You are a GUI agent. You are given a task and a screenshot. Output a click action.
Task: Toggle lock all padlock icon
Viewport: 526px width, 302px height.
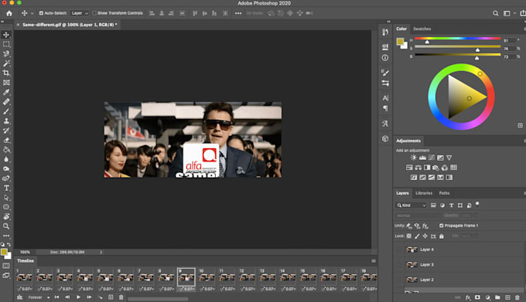pyautogui.click(x=442, y=236)
